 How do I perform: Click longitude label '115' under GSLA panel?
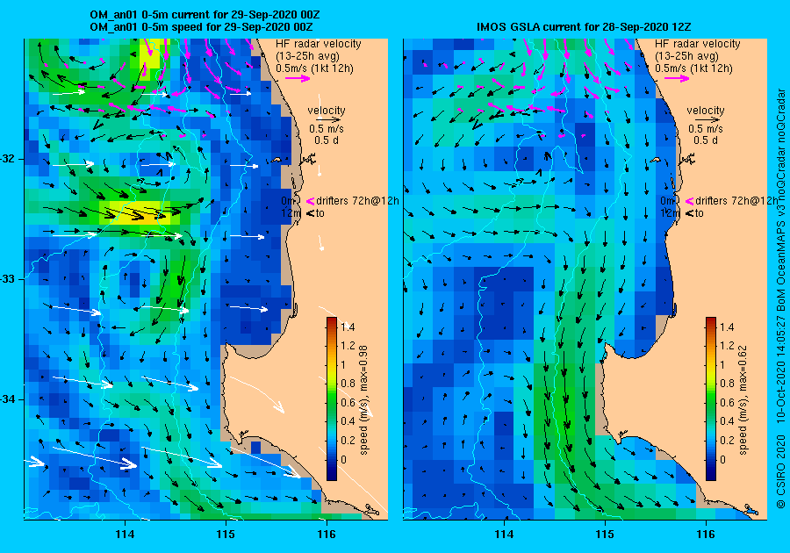pos(605,535)
